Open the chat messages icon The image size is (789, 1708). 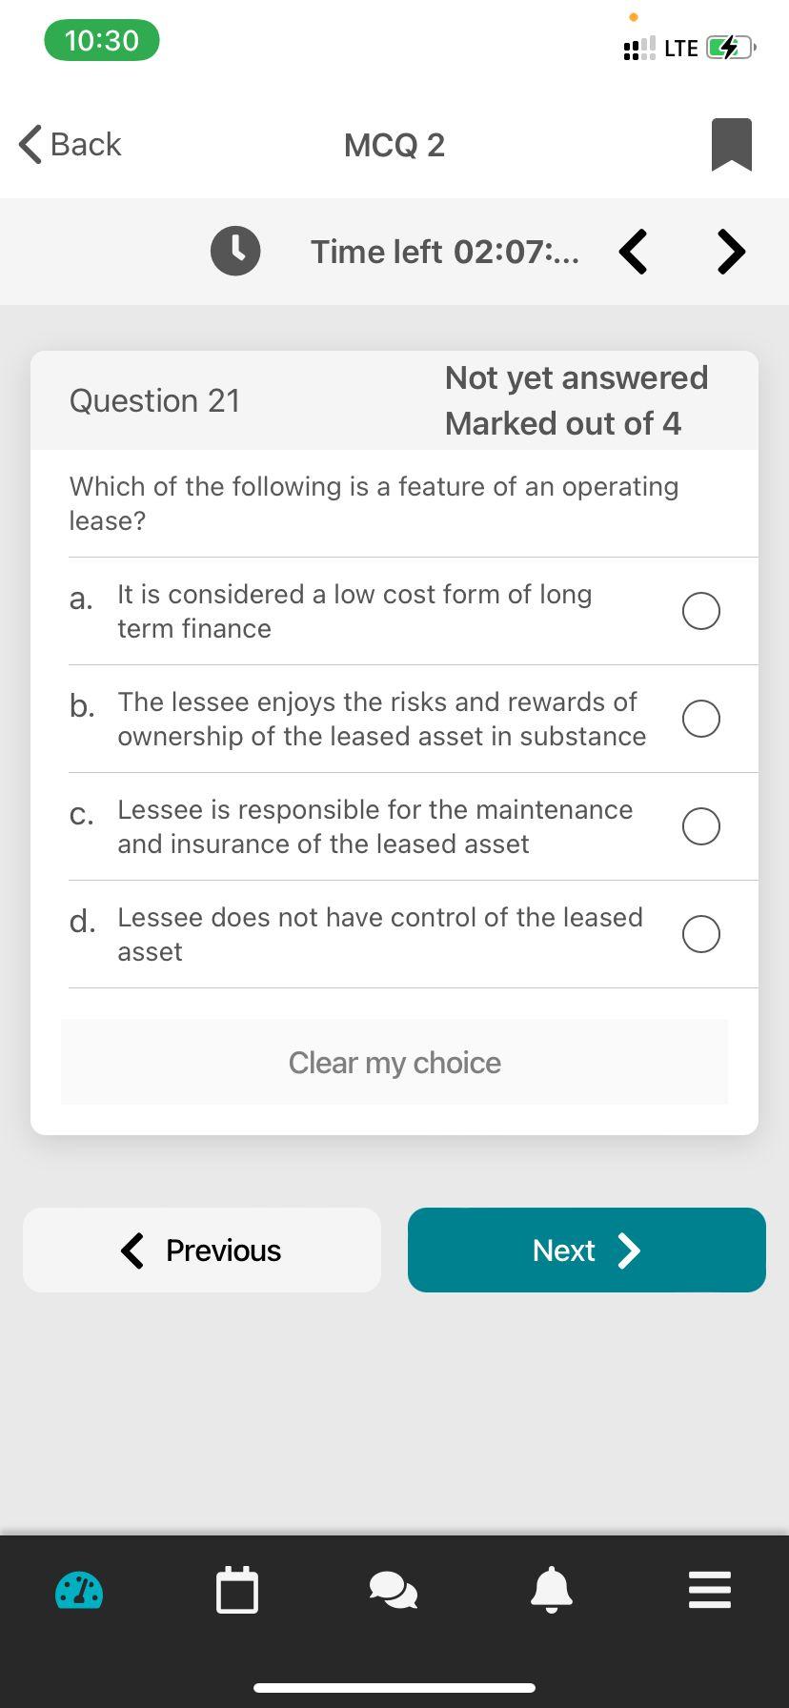pos(394,1591)
